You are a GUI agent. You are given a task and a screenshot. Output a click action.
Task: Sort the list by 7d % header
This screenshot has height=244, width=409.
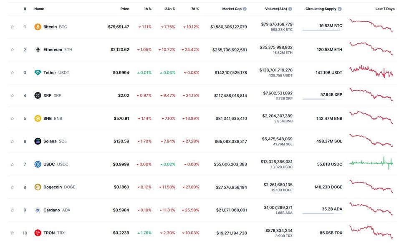[x=194, y=9]
